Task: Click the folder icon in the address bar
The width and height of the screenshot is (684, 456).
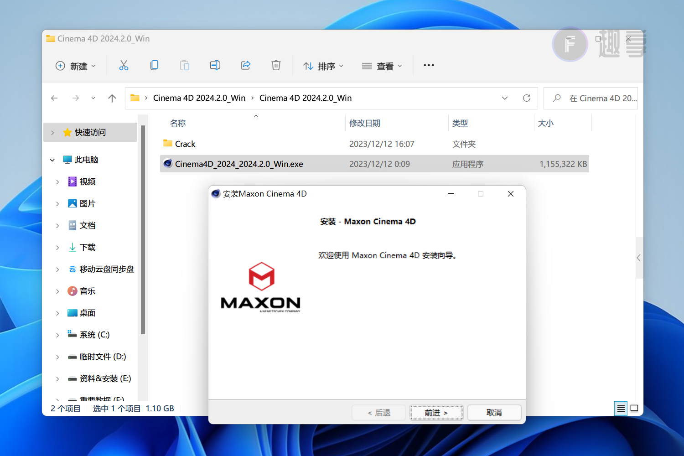Action: pos(135,98)
